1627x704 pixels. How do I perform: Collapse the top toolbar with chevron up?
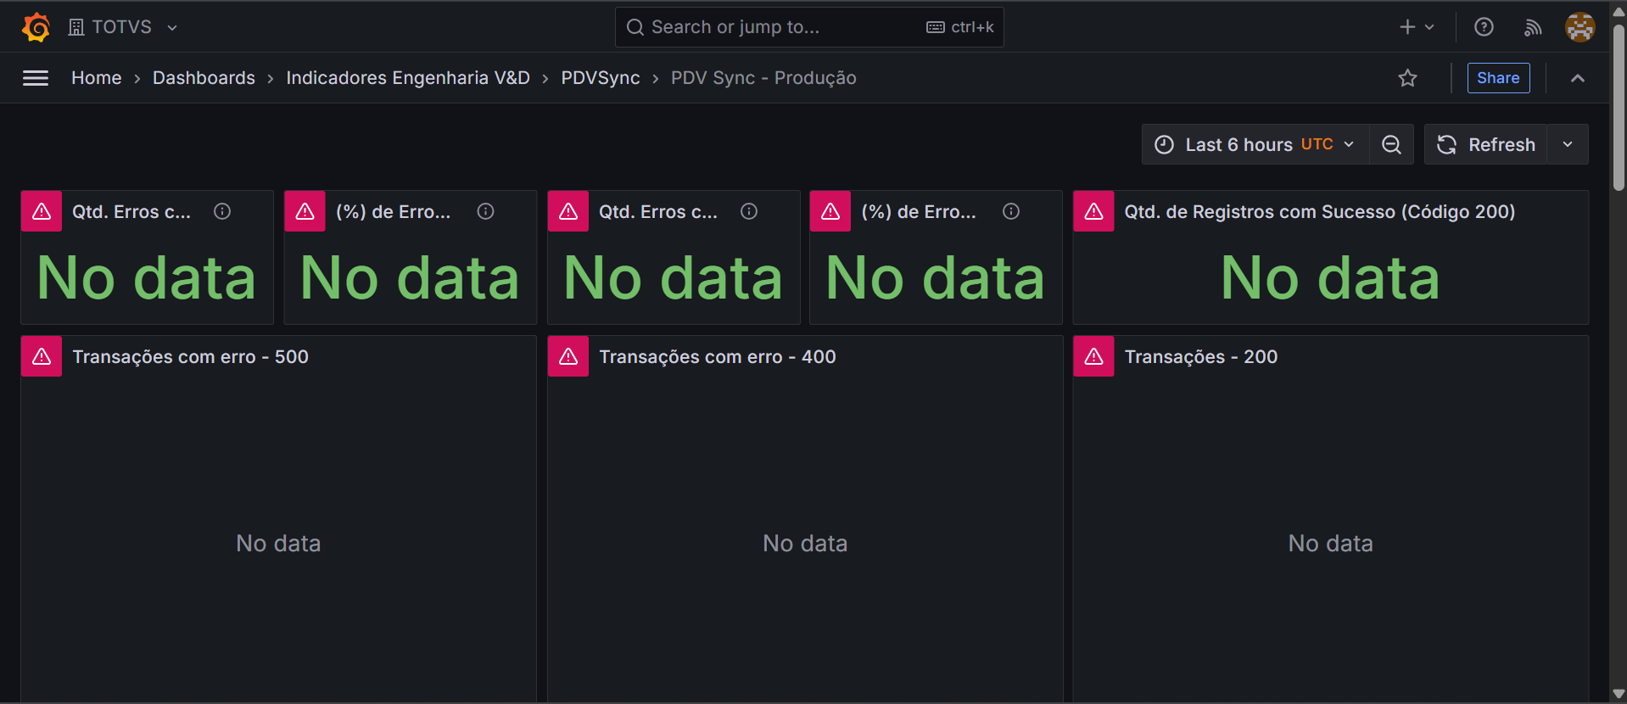(1577, 78)
